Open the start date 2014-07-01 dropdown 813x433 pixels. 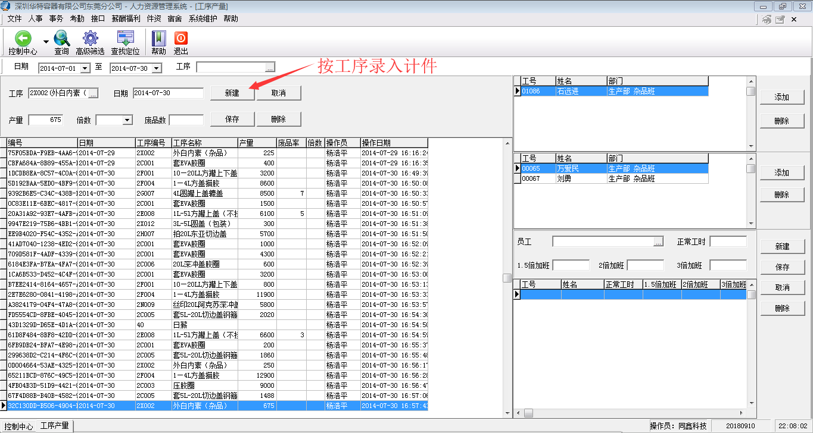click(85, 68)
